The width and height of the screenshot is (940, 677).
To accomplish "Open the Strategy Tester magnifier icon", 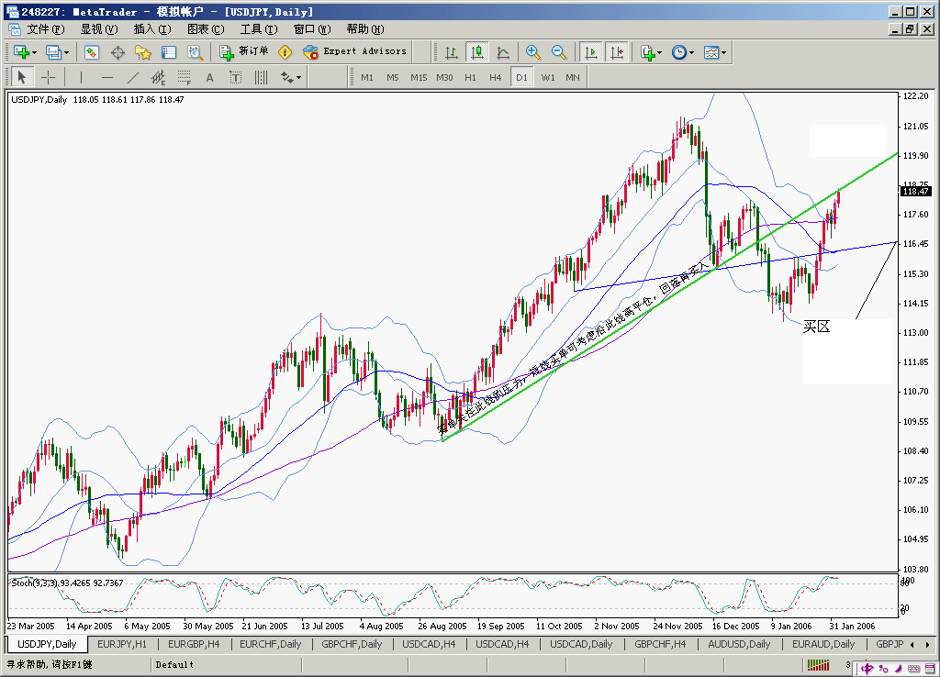I will (x=195, y=52).
